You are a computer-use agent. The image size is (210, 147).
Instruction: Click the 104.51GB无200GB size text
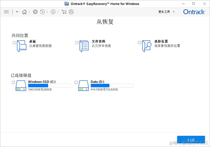[x=40, y=89]
